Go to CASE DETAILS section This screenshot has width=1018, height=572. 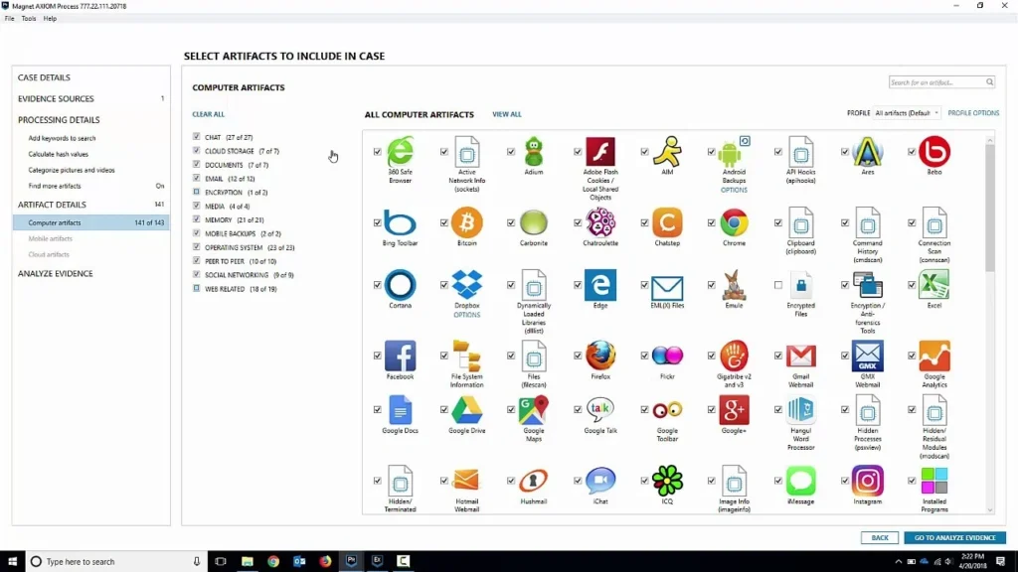(x=44, y=77)
